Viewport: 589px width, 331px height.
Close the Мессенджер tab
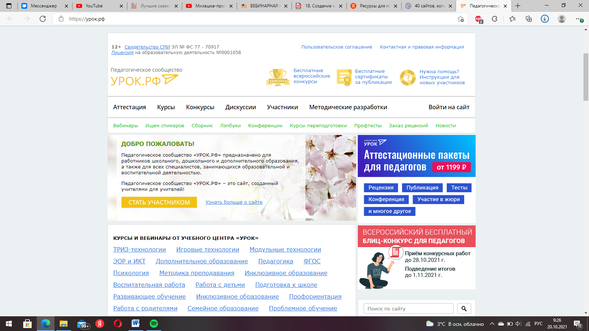66,6
